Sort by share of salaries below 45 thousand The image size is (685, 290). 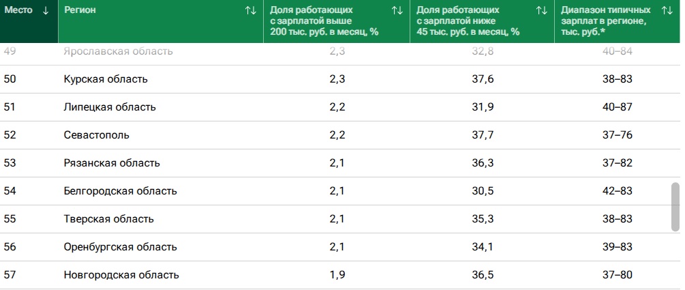tap(542, 10)
